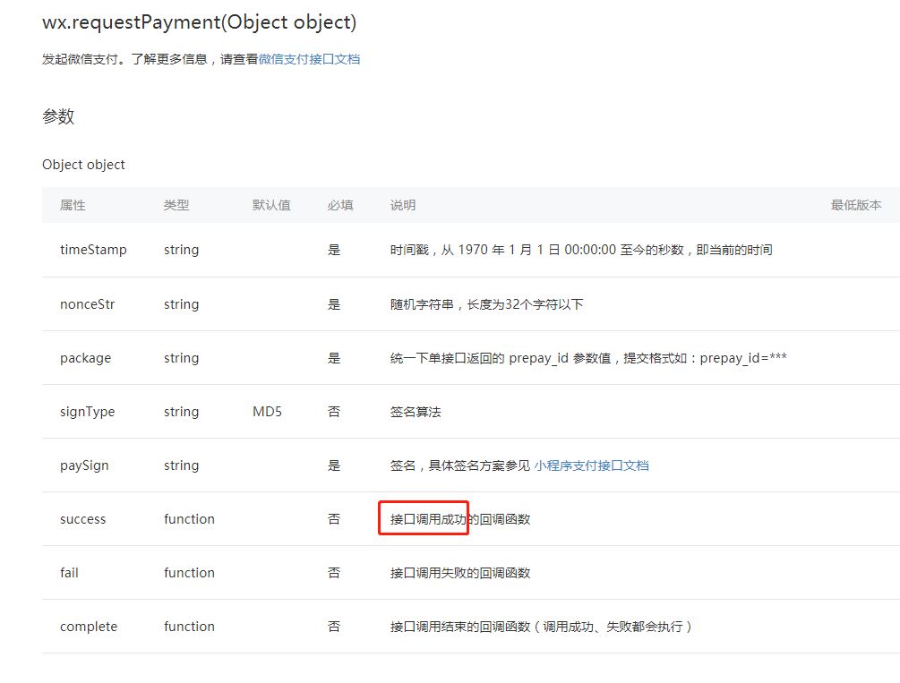Open the 小程序支付接口文档 link
The image size is (900, 683).
tap(591, 465)
